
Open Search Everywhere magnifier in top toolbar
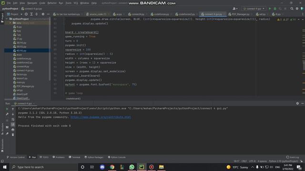point(292,9)
